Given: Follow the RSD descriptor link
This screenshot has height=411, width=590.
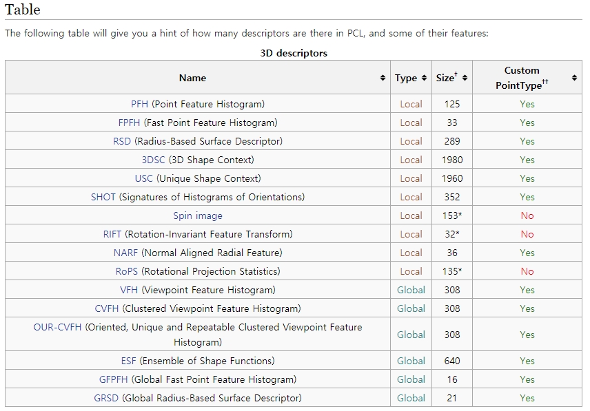Looking at the screenshot, I should 122,142.
